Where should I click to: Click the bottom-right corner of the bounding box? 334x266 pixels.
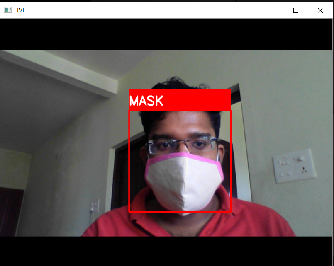coord(231,212)
